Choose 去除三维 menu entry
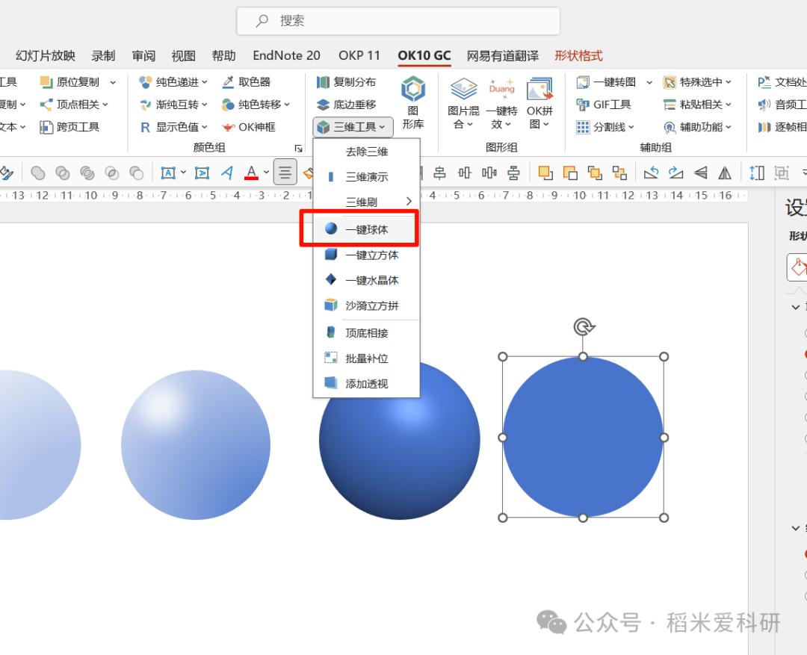Image resolution: width=807 pixels, height=655 pixels. [366, 152]
